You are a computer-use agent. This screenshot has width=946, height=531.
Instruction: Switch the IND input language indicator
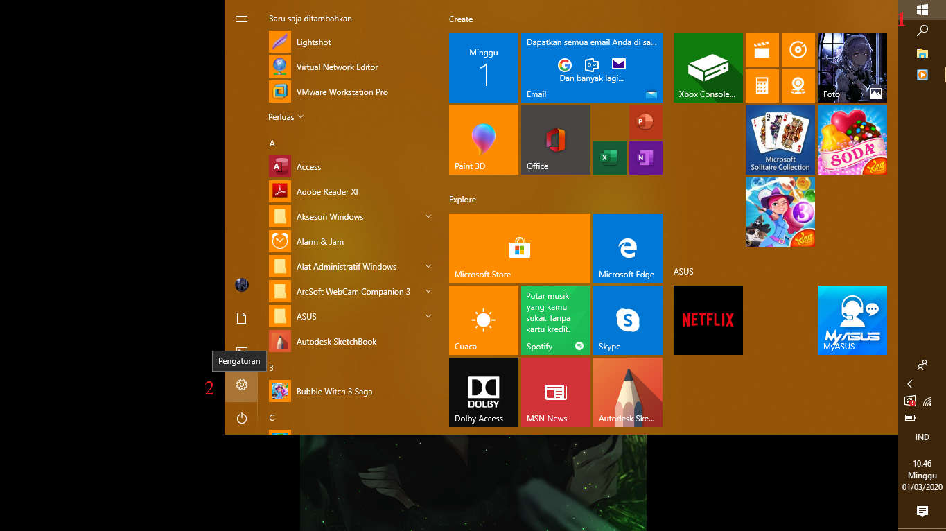point(922,437)
